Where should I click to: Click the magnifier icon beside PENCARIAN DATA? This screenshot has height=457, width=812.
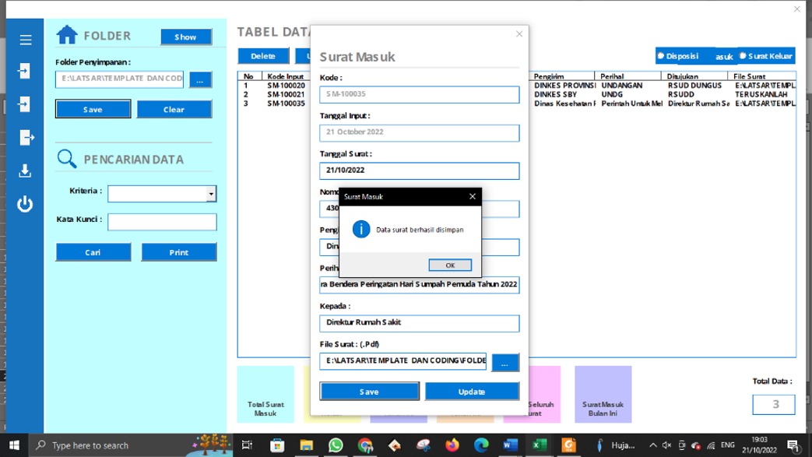(67, 159)
